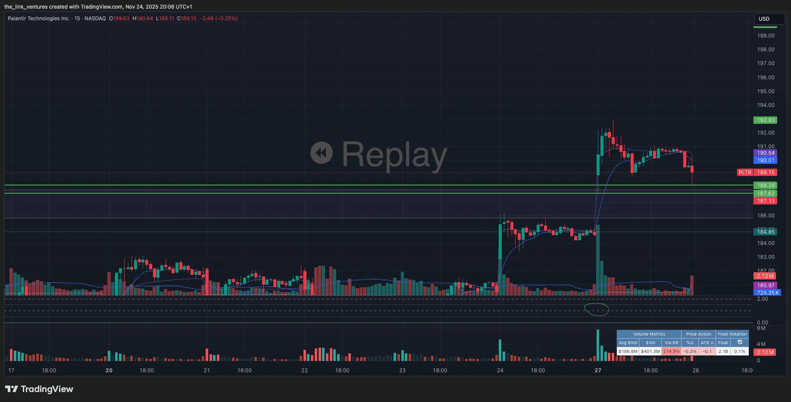
Task: Click the close value C189.15
Action: (187, 19)
